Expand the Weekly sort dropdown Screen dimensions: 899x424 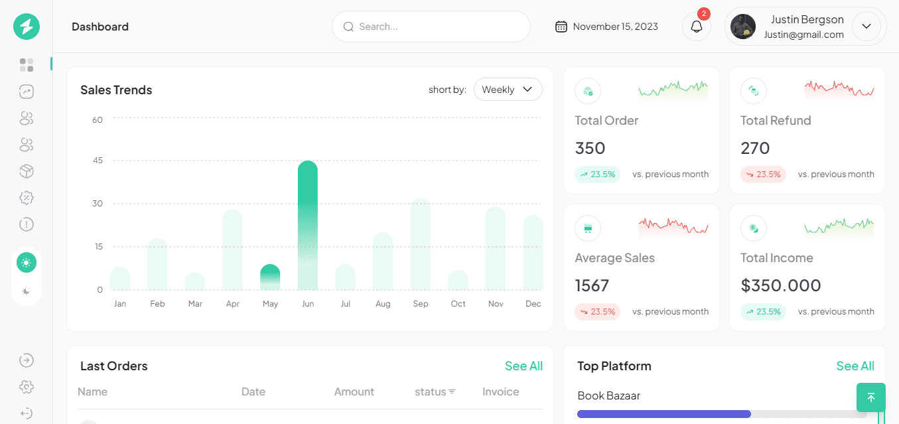coord(508,90)
